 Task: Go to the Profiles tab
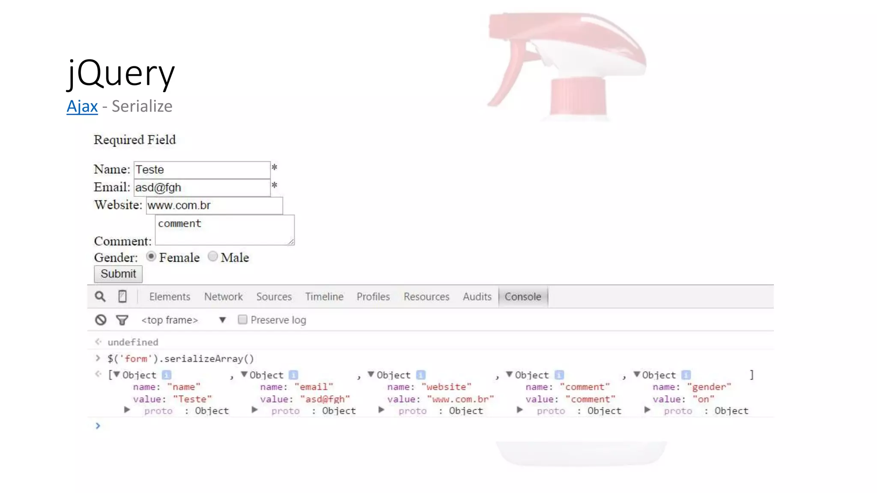tap(373, 297)
